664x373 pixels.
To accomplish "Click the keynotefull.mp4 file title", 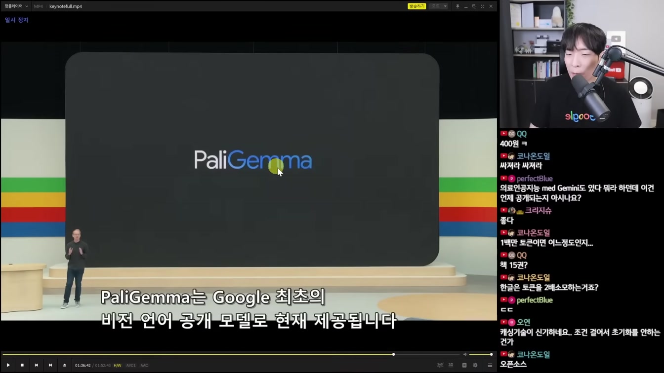I will pyautogui.click(x=66, y=6).
